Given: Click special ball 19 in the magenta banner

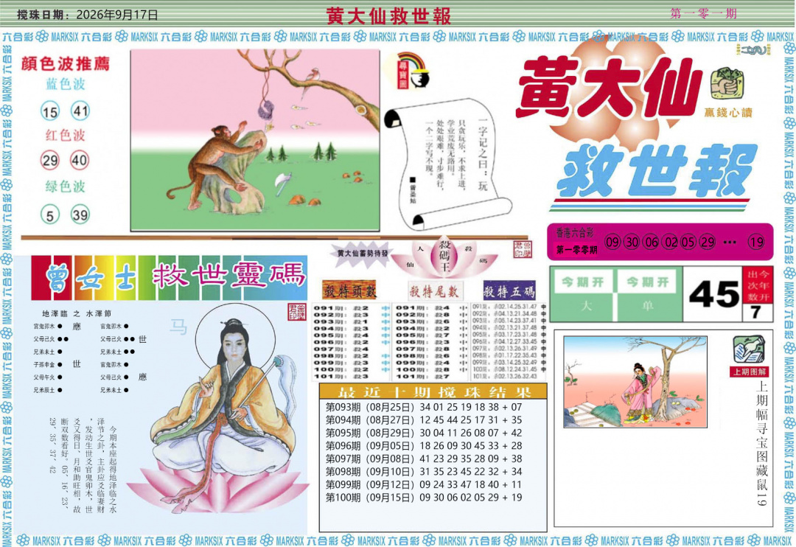Looking at the screenshot, I should 756,242.
